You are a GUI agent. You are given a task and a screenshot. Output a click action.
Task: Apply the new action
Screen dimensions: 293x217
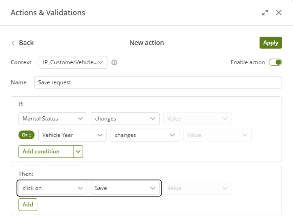tap(271, 43)
